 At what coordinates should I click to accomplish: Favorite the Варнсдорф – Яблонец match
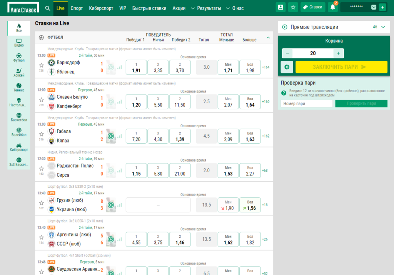coord(42,65)
